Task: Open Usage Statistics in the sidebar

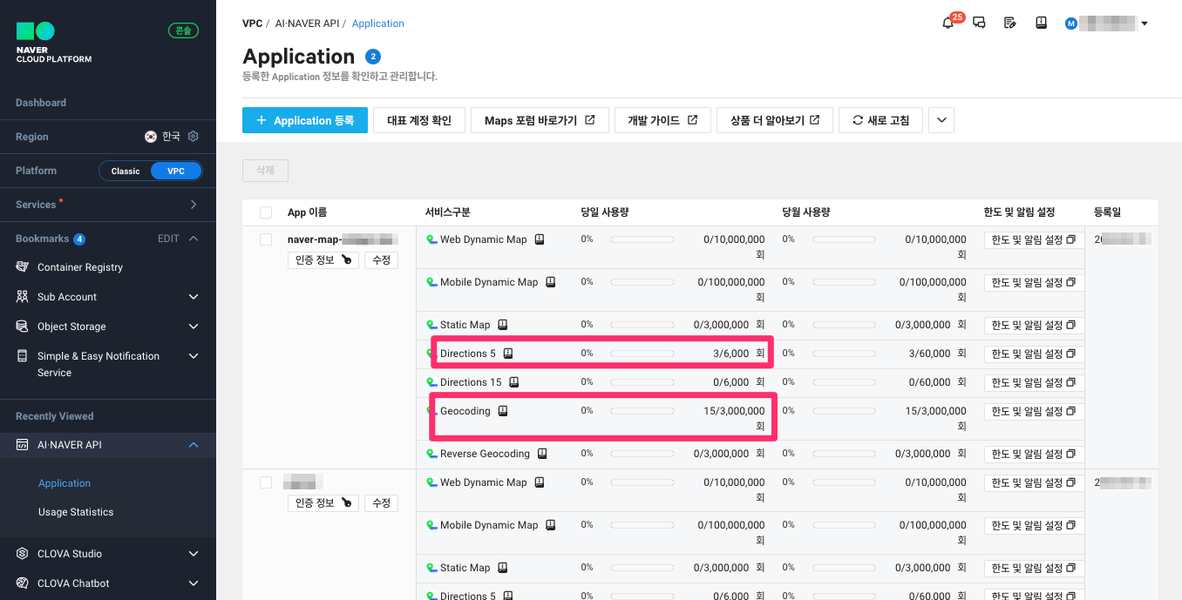Action: pyautogui.click(x=76, y=512)
